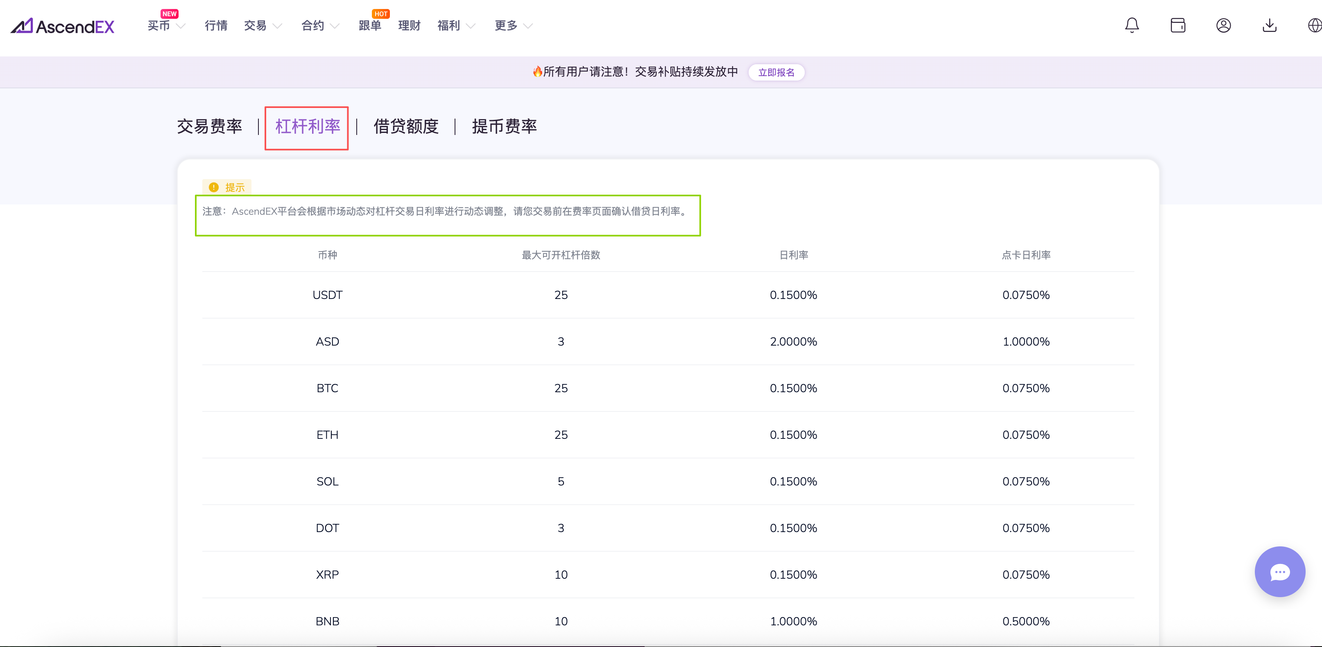Open the live chat support bubble

[x=1279, y=572]
